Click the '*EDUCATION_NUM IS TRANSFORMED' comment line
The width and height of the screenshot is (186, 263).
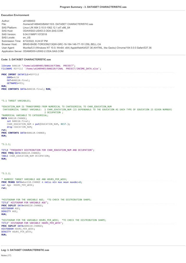click(x=57, y=107)
